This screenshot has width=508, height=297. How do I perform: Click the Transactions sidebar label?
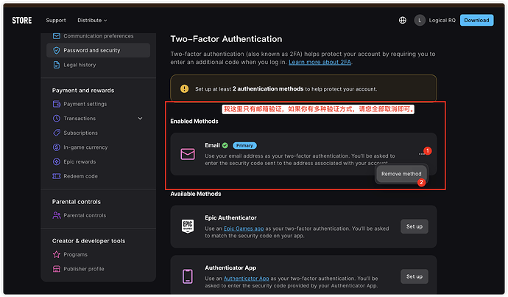(80, 119)
